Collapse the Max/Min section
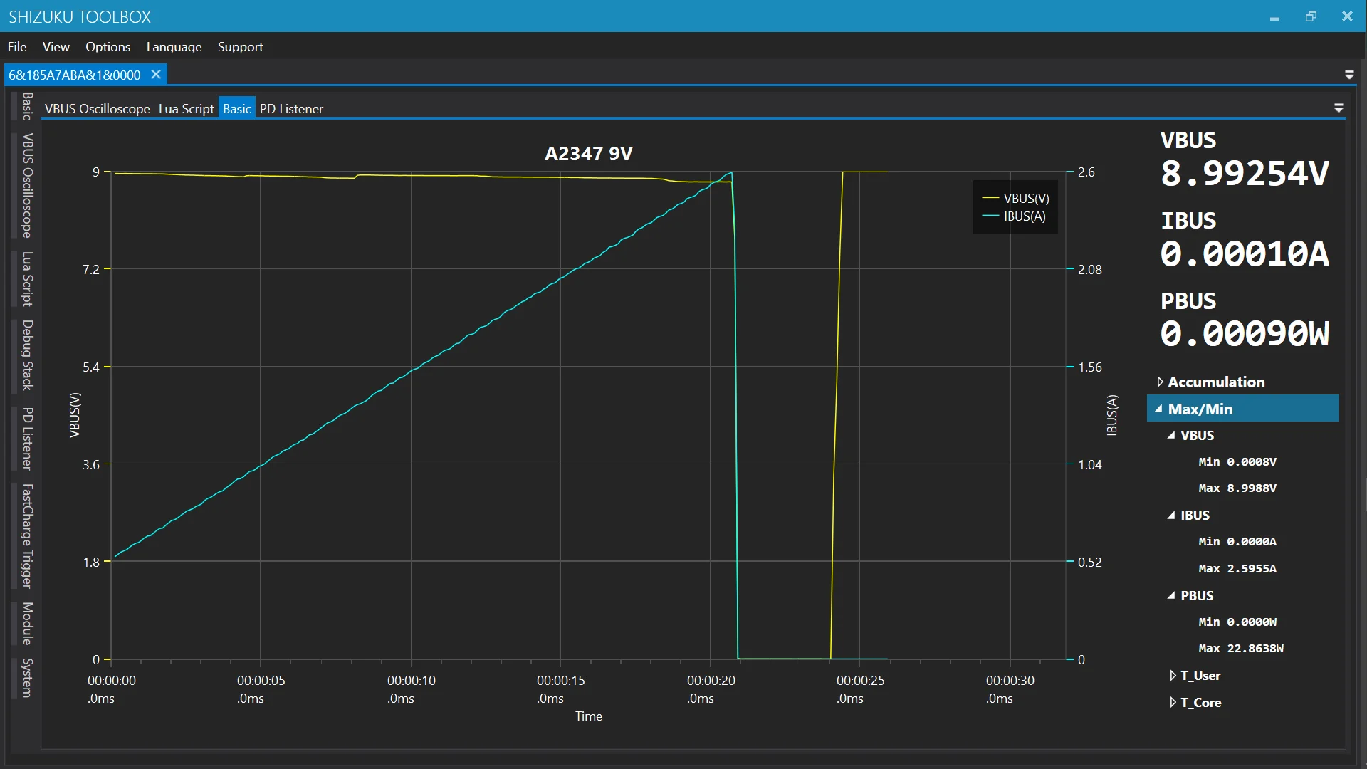The width and height of the screenshot is (1367, 769). pyautogui.click(x=1159, y=409)
